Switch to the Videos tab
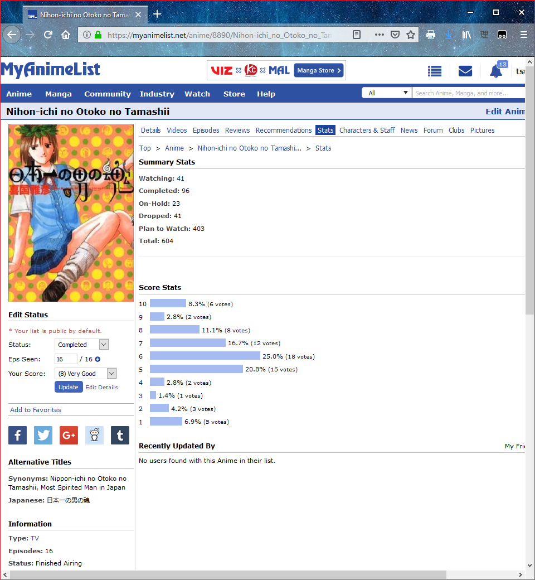This screenshot has width=535, height=580. pyautogui.click(x=177, y=130)
